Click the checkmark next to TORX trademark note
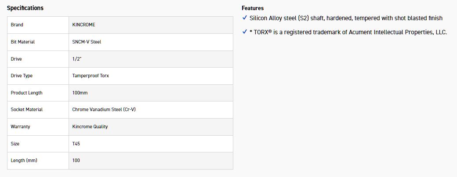The image size is (457, 177). (245, 32)
